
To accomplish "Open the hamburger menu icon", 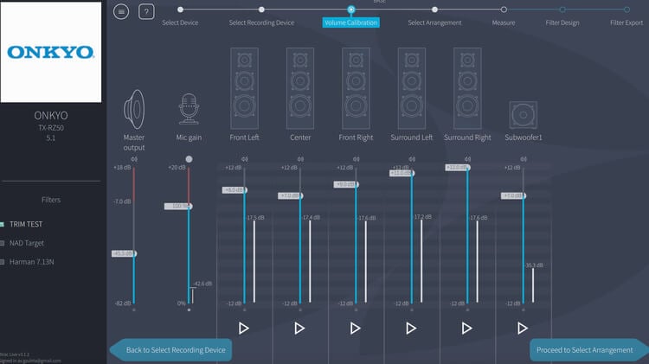I will click(121, 11).
